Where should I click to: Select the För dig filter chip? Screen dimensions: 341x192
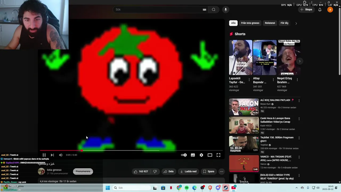[x=285, y=23]
